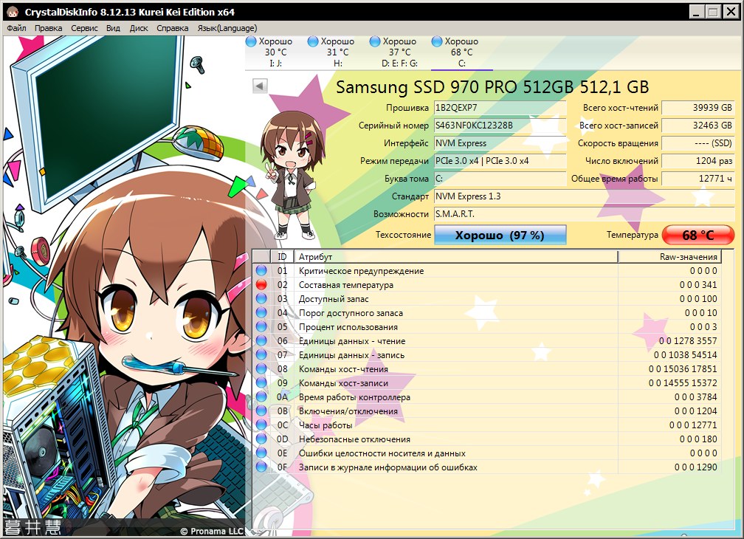Click status orb for Доступный запас row
This screenshot has width=744, height=539.
tap(261, 298)
